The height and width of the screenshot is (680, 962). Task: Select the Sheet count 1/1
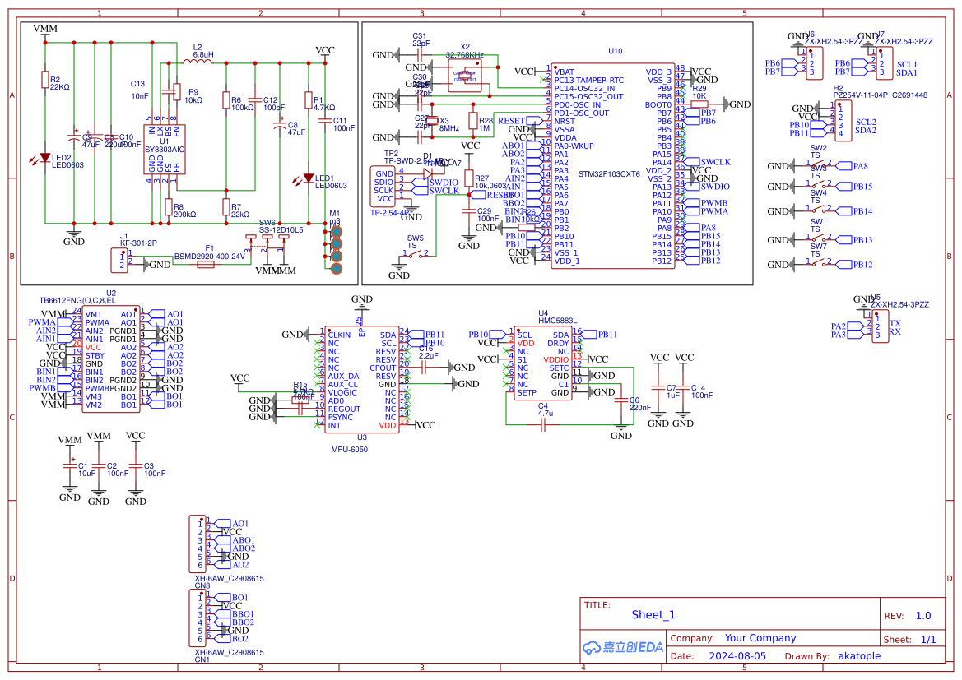tap(928, 640)
